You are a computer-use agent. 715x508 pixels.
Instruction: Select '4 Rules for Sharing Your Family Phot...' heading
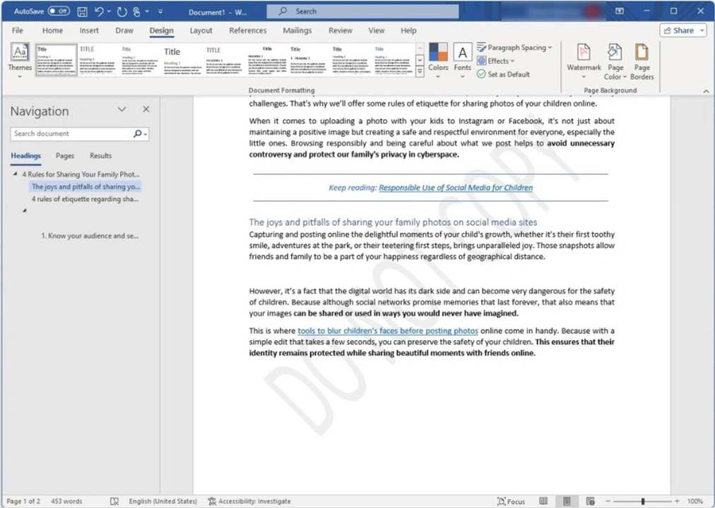[81, 174]
